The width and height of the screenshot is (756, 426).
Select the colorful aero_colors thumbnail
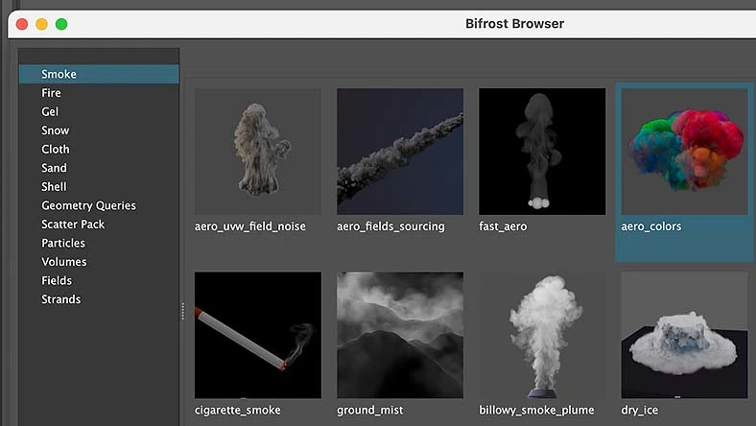pos(684,152)
